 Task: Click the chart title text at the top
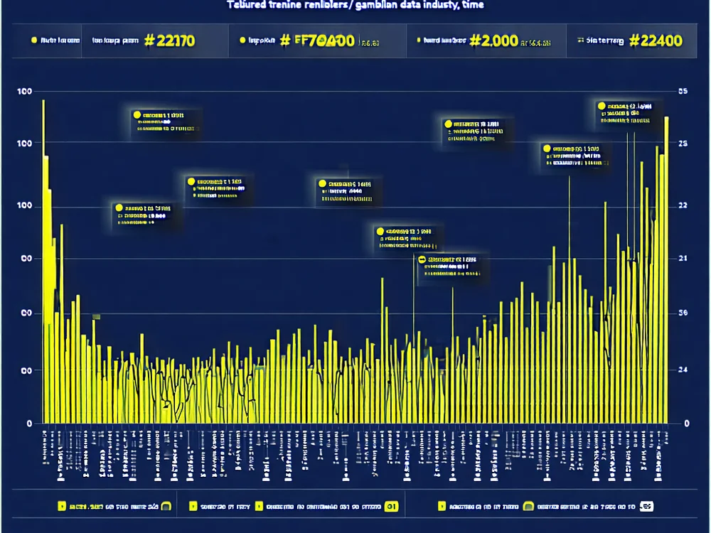click(355, 6)
